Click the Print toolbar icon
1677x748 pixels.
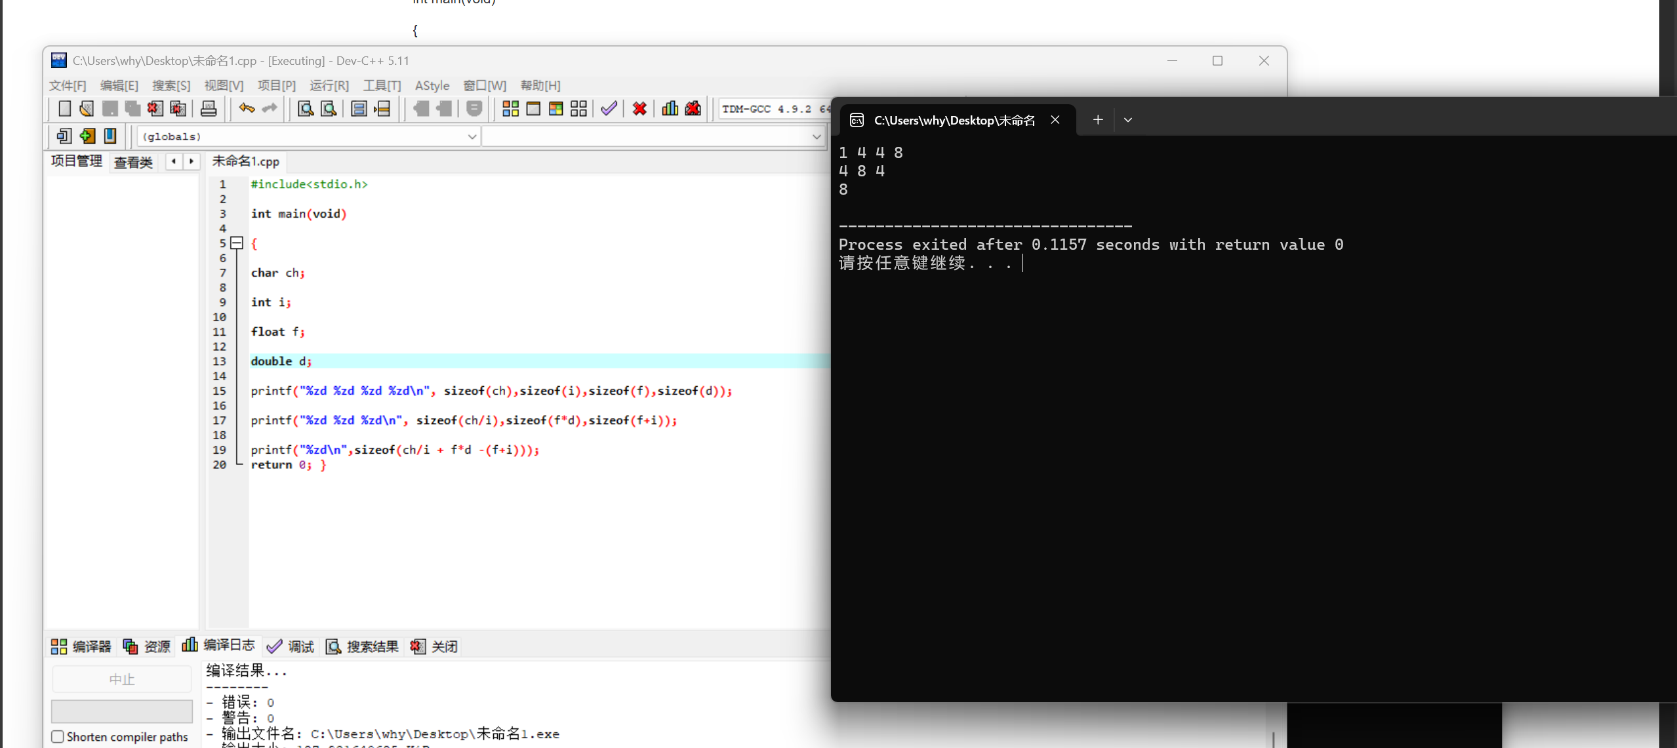[209, 109]
